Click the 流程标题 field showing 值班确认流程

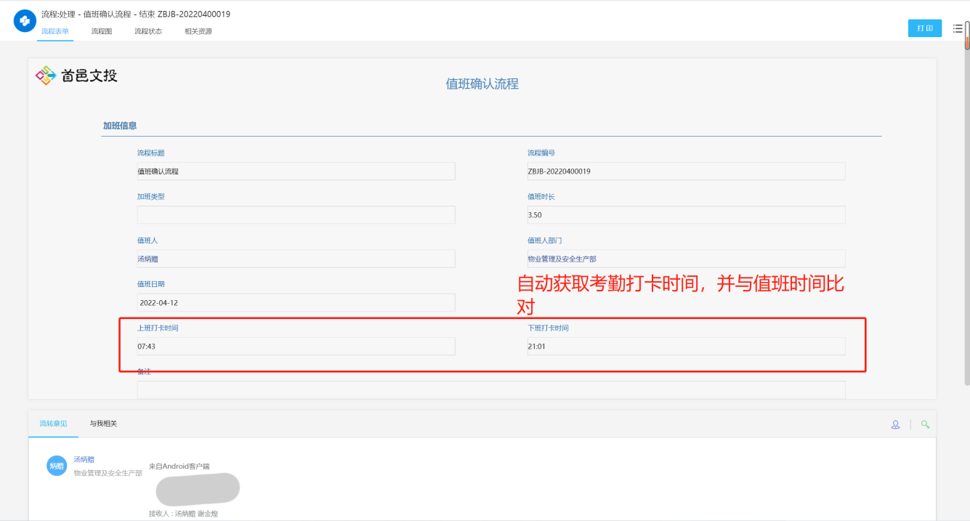pyautogui.click(x=296, y=171)
